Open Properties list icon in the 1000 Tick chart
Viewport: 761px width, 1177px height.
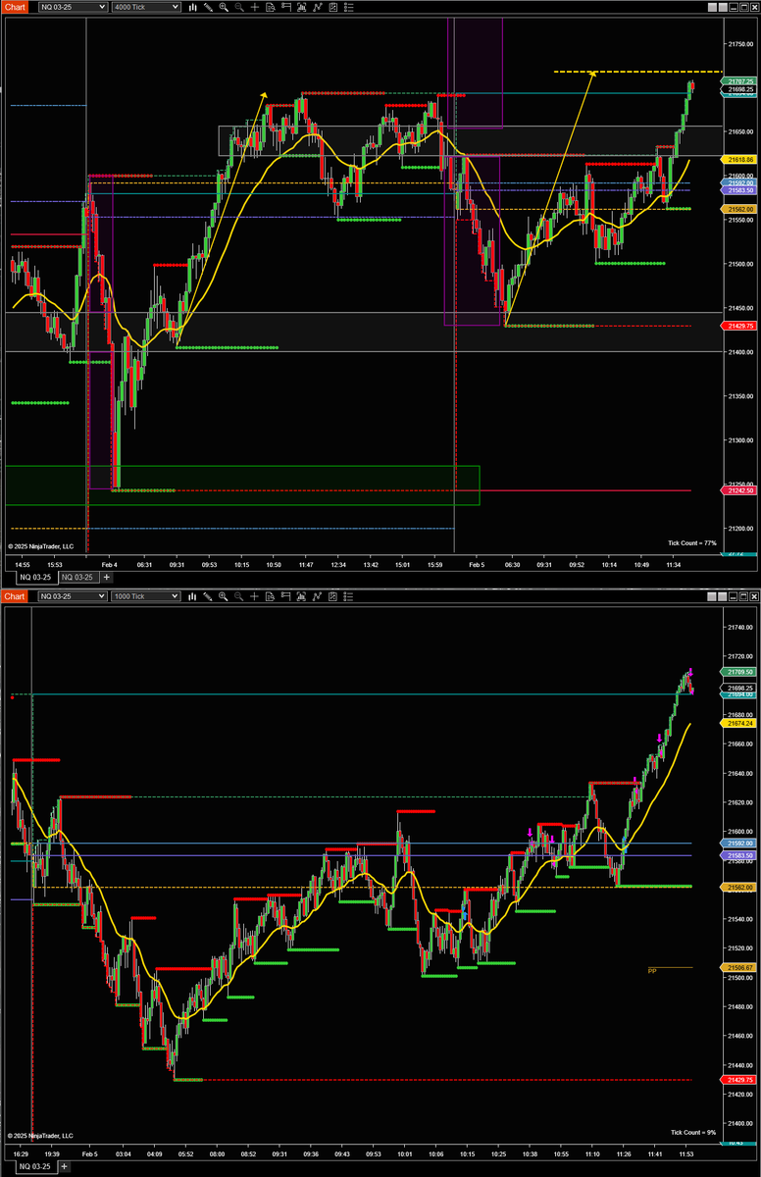(x=349, y=596)
